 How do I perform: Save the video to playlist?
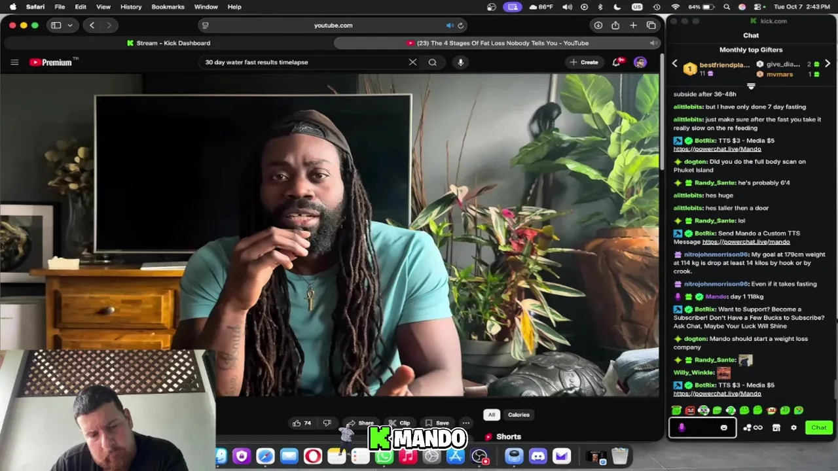pyautogui.click(x=437, y=423)
